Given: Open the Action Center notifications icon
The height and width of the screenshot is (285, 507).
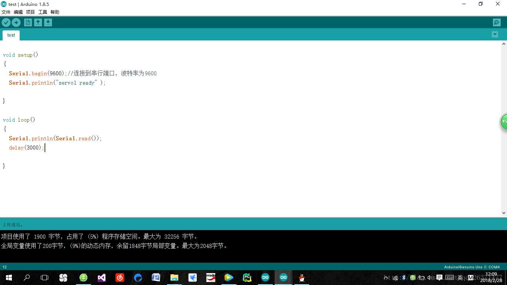Looking at the screenshot, I should click(439, 278).
